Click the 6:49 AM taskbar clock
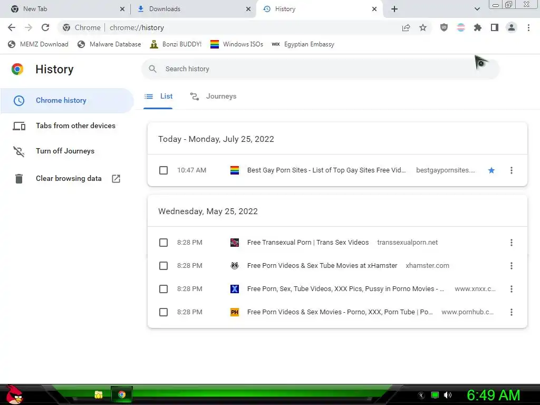This screenshot has width=540, height=405. point(493,395)
